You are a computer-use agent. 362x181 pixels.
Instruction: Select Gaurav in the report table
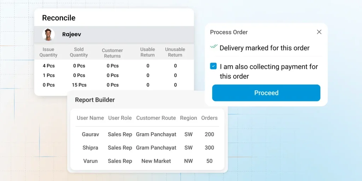point(90,134)
